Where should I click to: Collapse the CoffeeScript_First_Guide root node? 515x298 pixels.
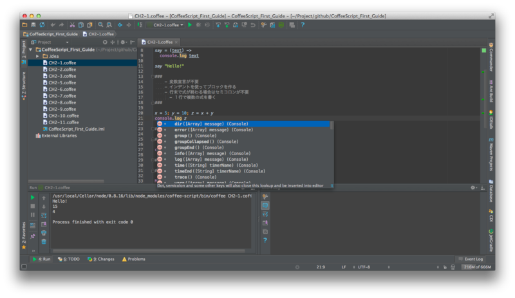point(31,50)
